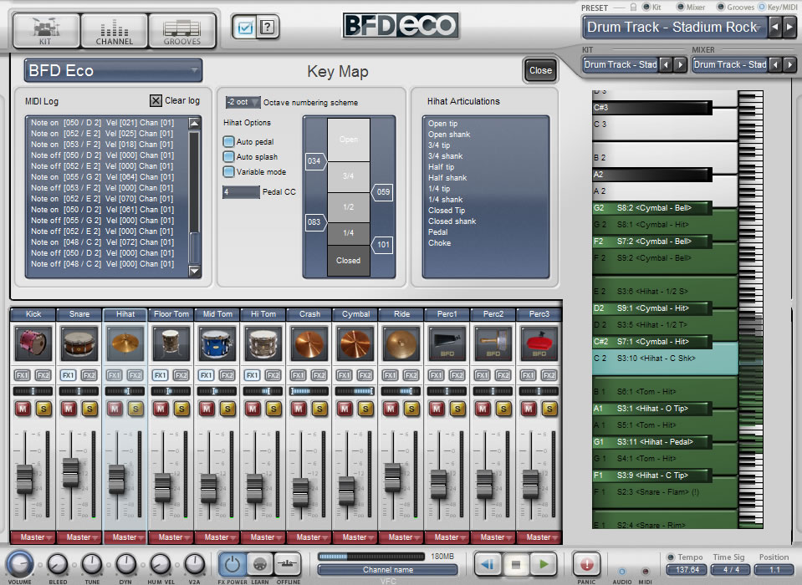Stop playback with the stop button
Image resolution: width=802 pixels, height=585 pixels.
click(x=515, y=564)
